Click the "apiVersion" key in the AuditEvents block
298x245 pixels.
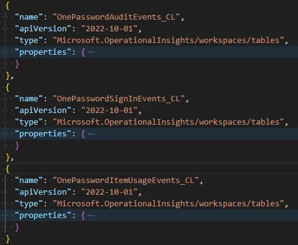click(x=43, y=29)
